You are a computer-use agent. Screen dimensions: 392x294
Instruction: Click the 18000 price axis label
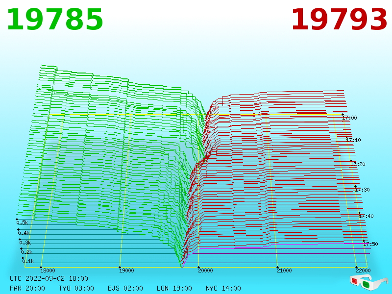tap(48, 270)
